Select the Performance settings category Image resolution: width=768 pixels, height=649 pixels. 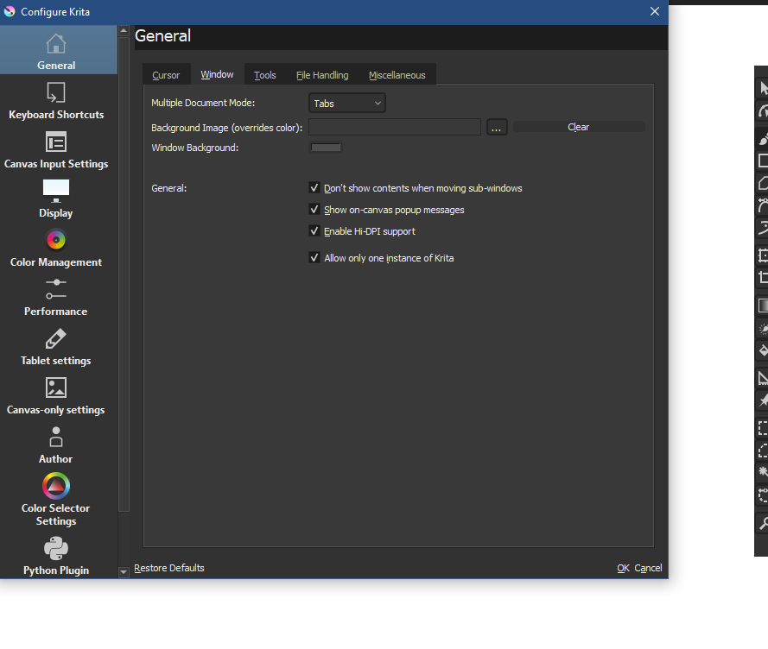pos(56,298)
